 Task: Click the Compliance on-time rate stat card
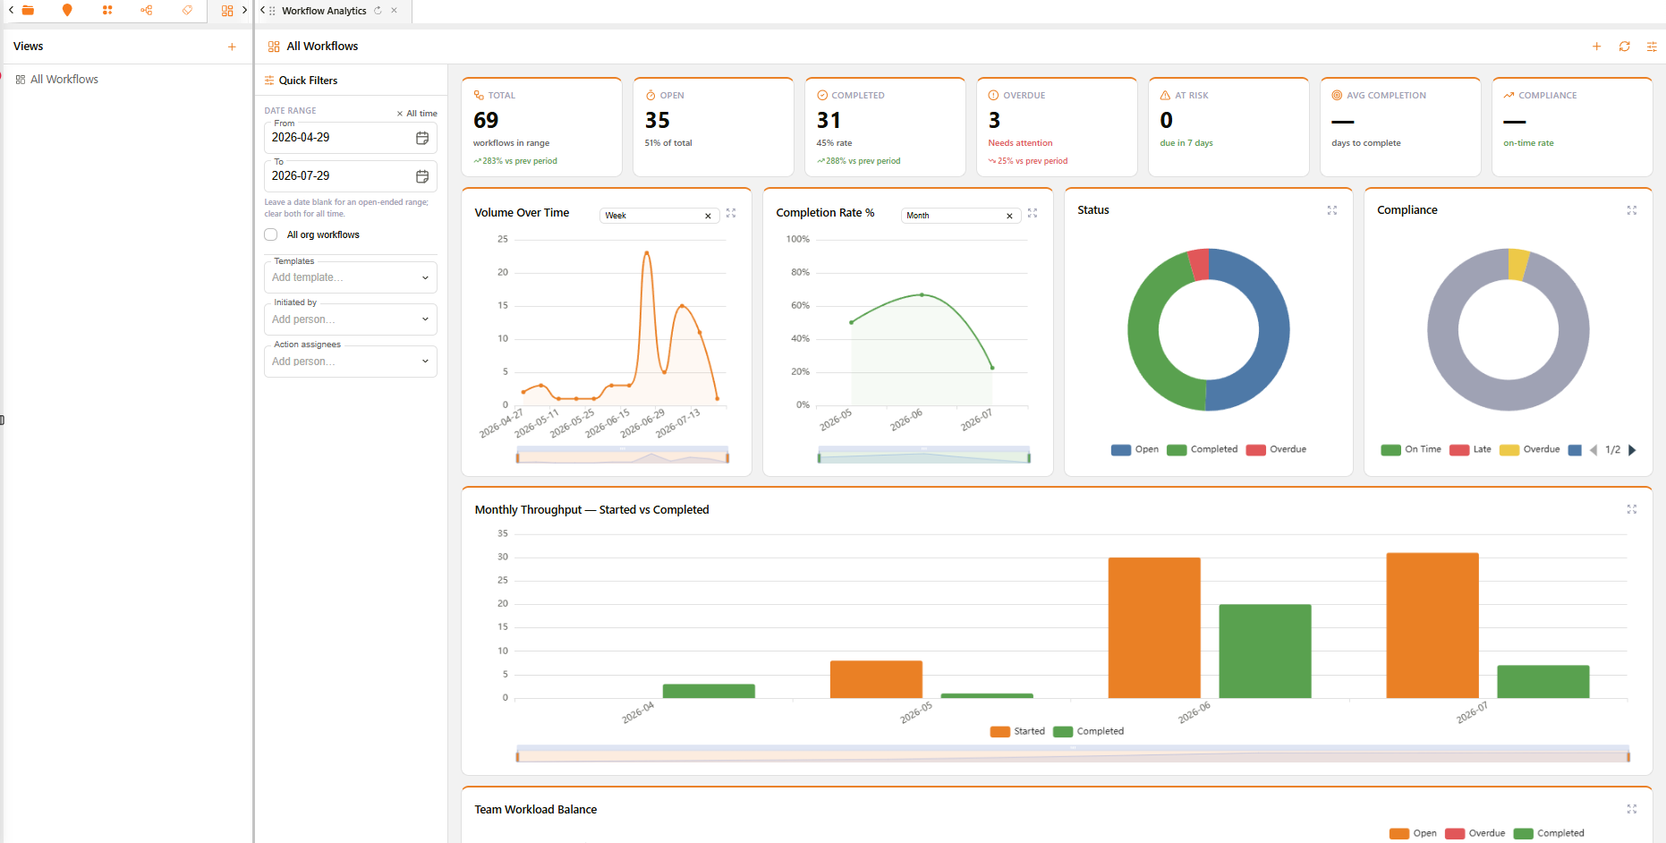1572,127
